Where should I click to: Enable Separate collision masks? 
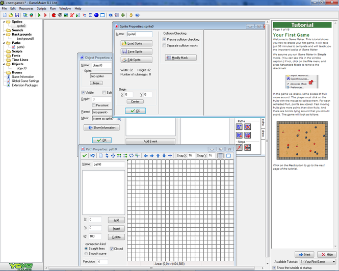pos(164,45)
